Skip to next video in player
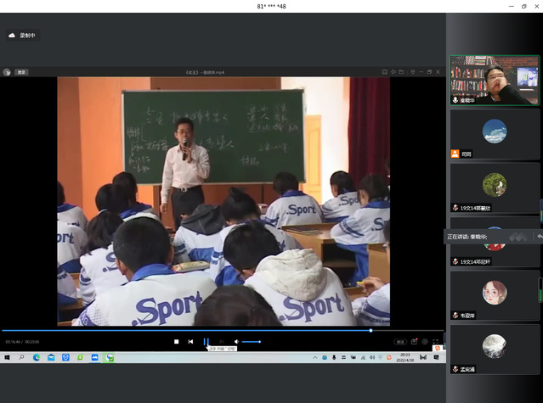 pyautogui.click(x=222, y=341)
